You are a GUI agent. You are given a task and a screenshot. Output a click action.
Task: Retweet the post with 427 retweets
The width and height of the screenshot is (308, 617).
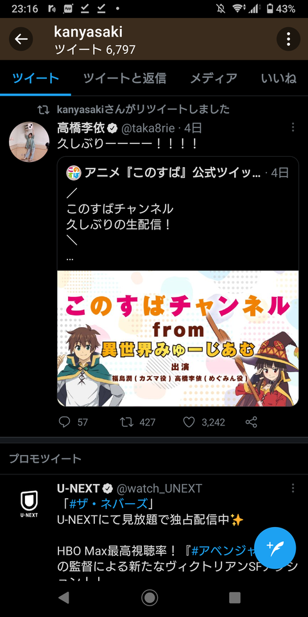pos(126,422)
